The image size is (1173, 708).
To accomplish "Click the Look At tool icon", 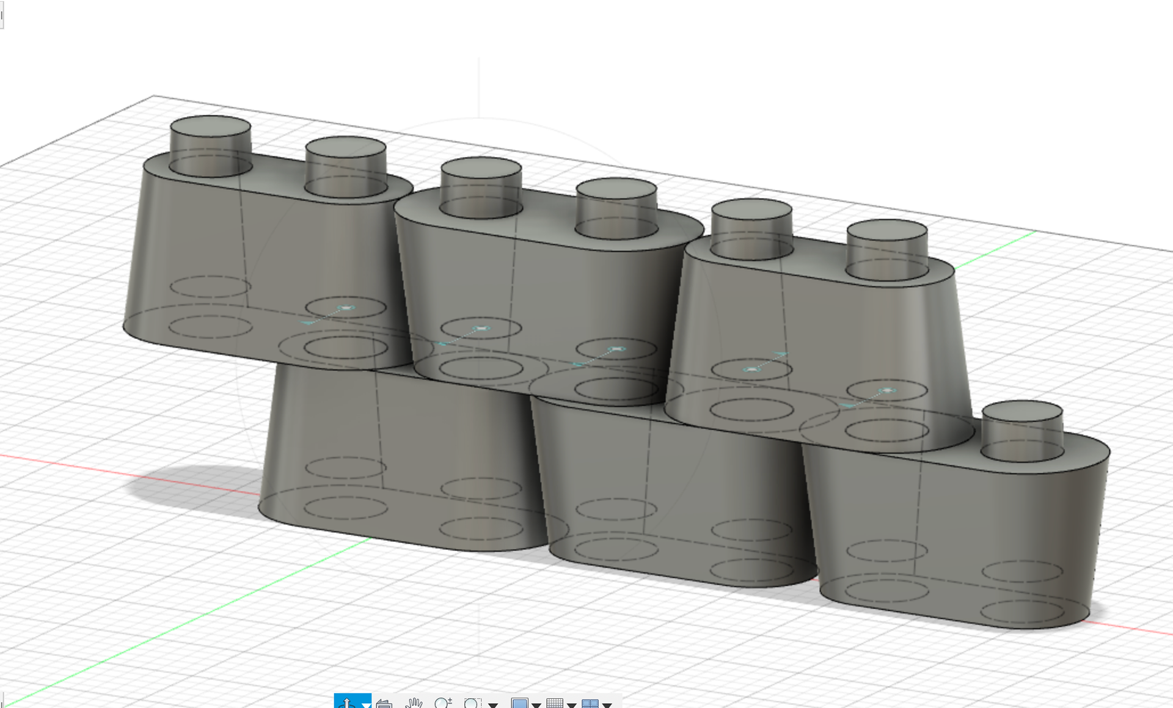I will (x=384, y=703).
